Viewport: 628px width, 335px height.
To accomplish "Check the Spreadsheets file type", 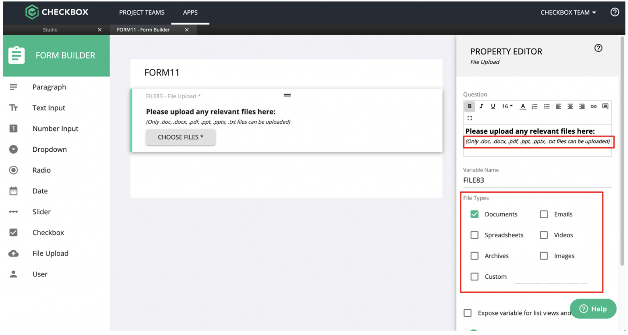I will (474, 235).
